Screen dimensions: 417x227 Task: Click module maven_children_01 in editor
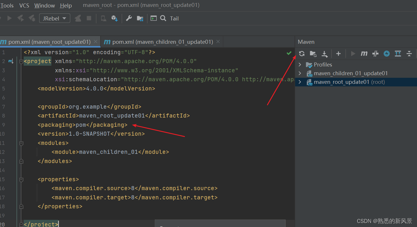[109, 152]
